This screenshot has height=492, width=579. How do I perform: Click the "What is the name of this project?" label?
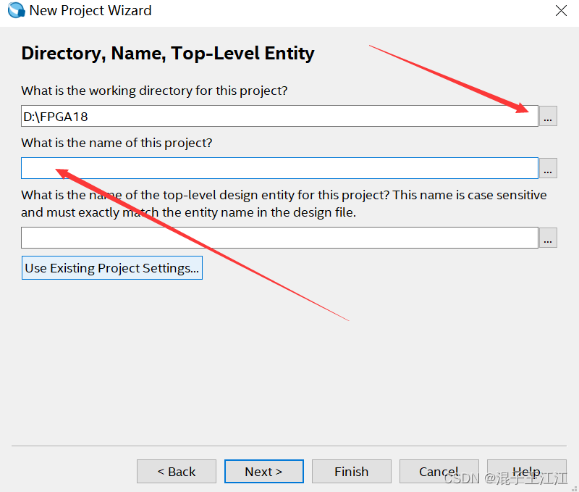tap(117, 143)
